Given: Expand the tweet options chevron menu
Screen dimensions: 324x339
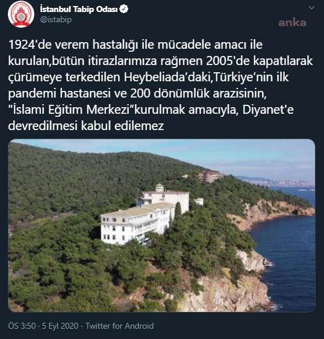Looking at the screenshot, I should pyautogui.click(x=311, y=8).
